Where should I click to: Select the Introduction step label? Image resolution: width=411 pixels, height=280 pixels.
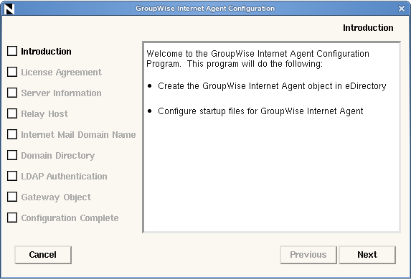click(46, 52)
